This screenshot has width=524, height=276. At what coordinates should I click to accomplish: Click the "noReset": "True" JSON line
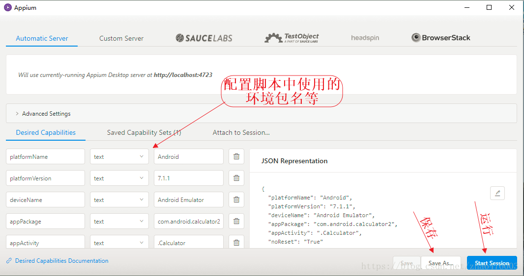(295, 242)
